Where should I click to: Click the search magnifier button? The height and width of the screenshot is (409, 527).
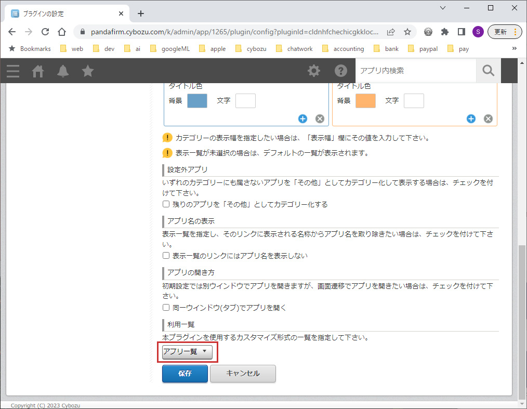point(488,71)
